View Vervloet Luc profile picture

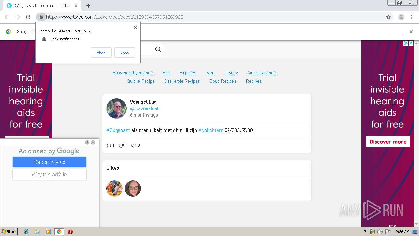117,108
